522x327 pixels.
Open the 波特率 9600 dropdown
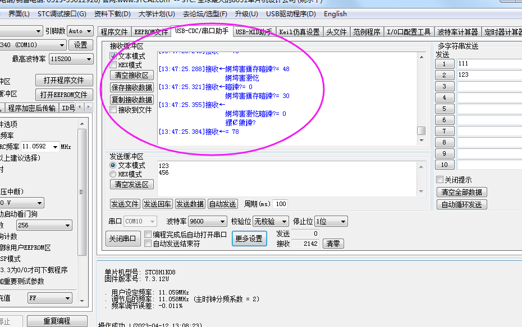[208, 221]
